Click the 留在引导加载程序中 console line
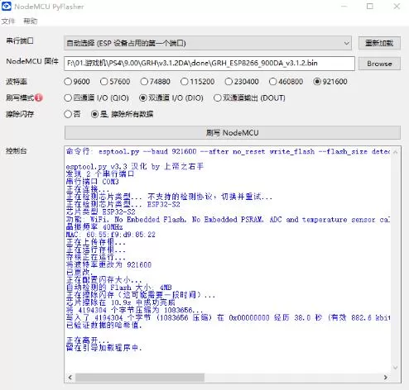 coord(104,348)
